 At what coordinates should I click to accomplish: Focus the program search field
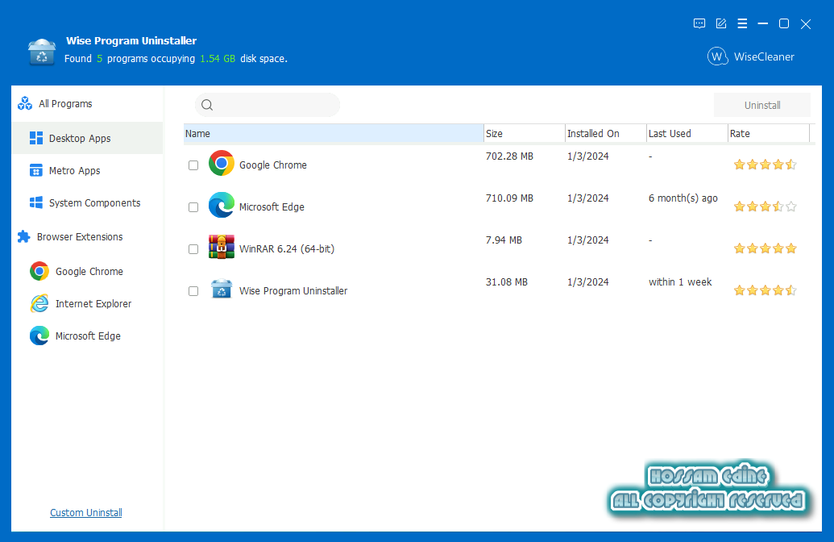point(267,105)
